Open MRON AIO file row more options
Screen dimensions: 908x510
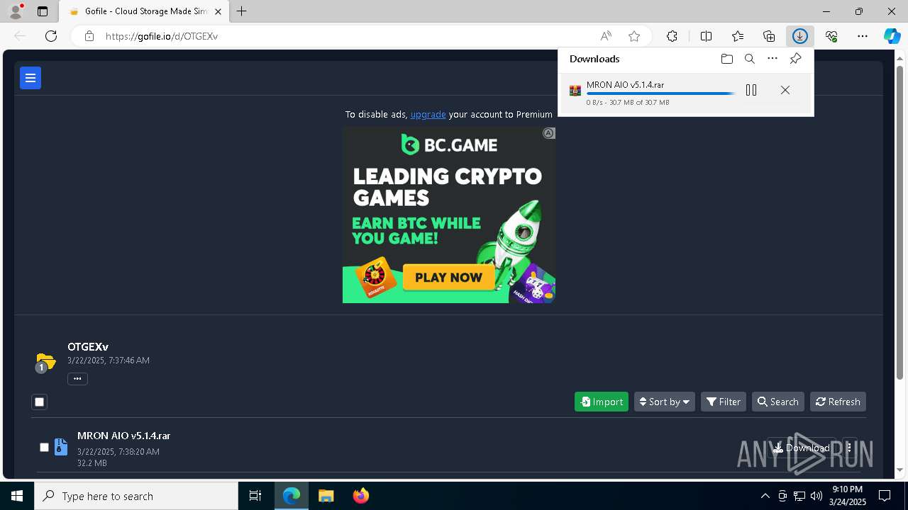[x=849, y=448]
